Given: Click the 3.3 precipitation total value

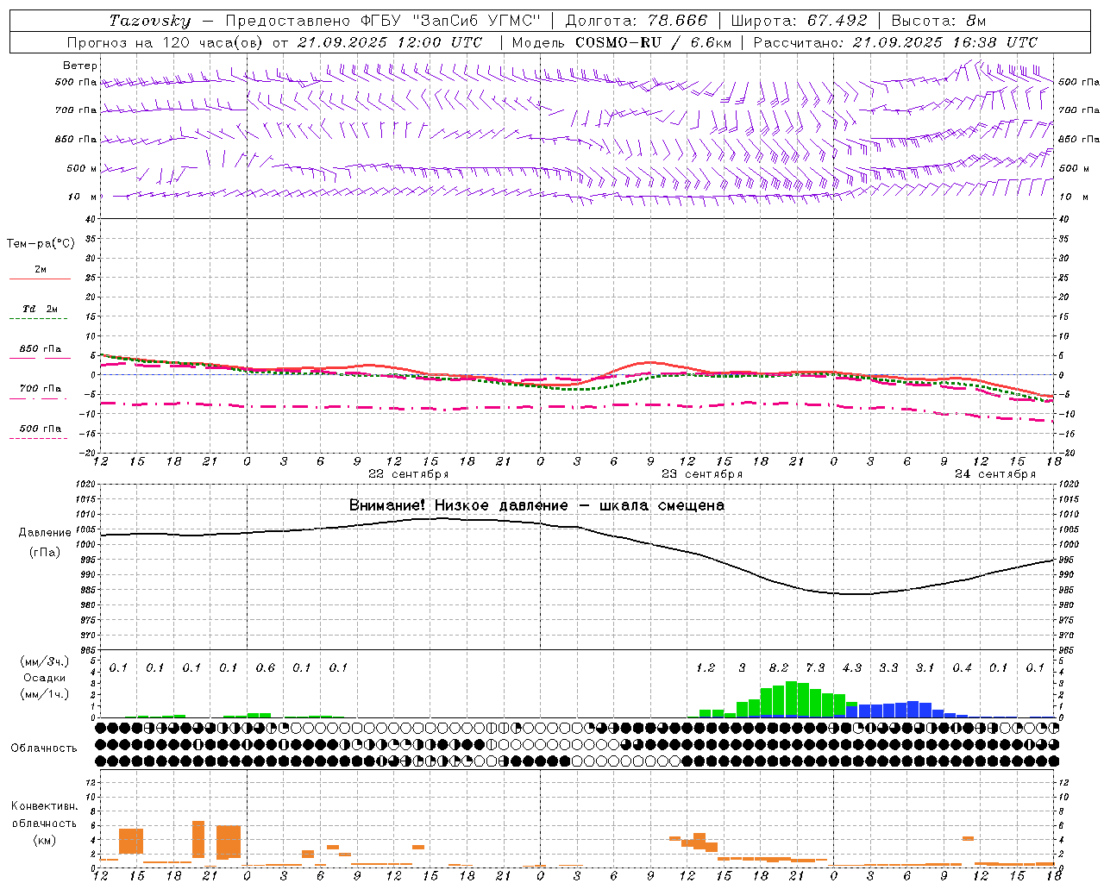Looking at the screenshot, I should click(888, 668).
